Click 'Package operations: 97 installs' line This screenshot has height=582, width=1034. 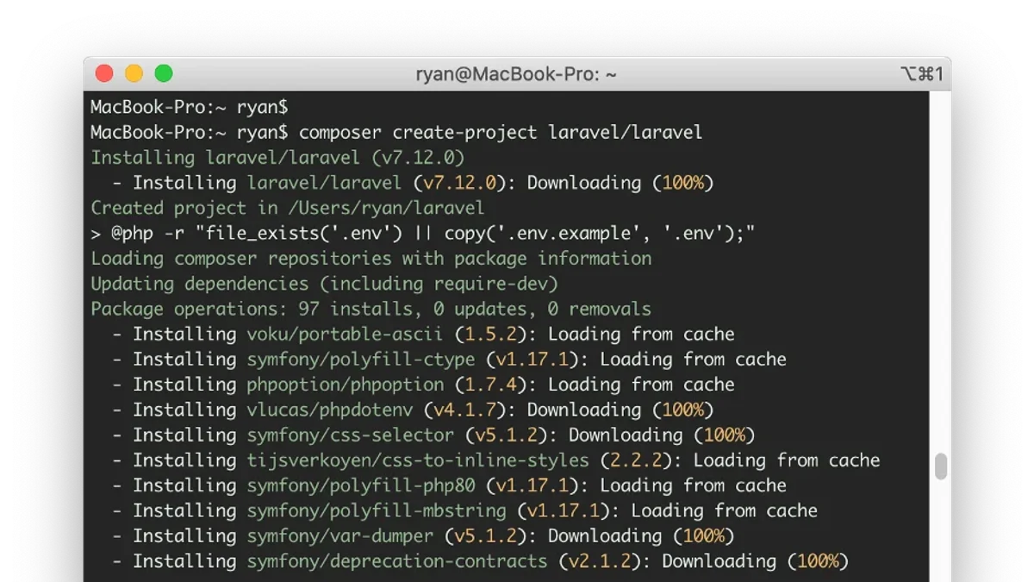coord(371,309)
